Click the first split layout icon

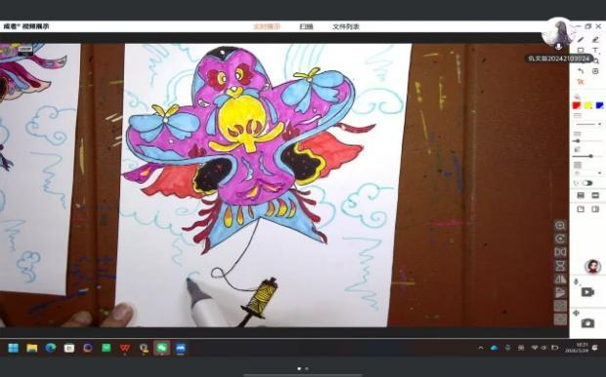pyautogui.click(x=581, y=196)
